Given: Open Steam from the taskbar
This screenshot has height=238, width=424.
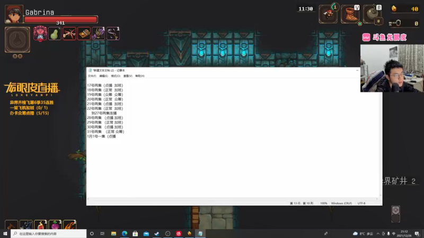Looking at the screenshot, I should coord(157,234).
